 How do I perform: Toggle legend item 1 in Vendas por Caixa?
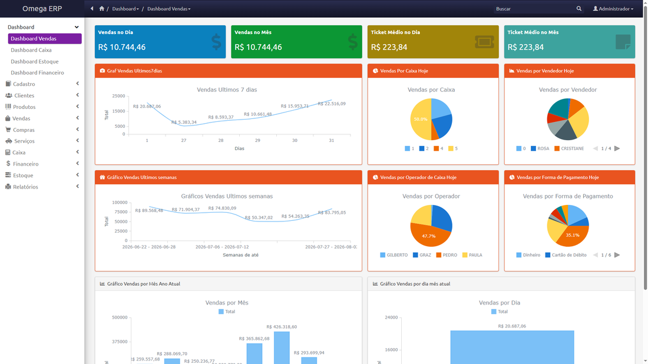pos(409,149)
